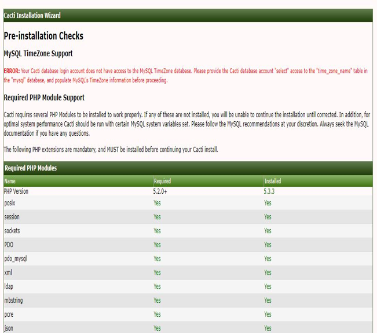Click the json module name
The width and height of the screenshot is (377, 333).
(x=9, y=328)
